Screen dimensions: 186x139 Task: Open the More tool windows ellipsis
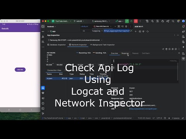[43, 47]
